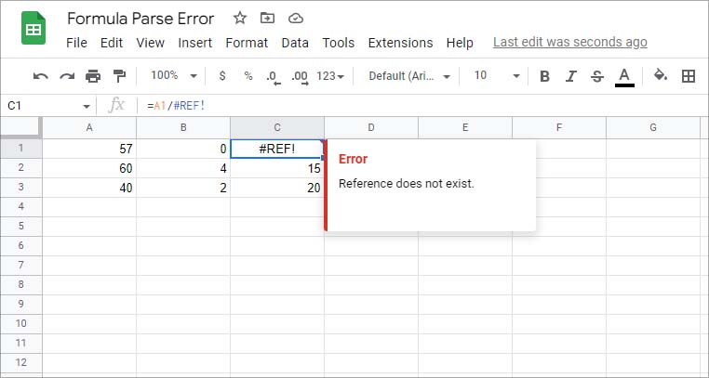This screenshot has height=378, width=709.
Task: Click the fx function icon
Action: 116,106
